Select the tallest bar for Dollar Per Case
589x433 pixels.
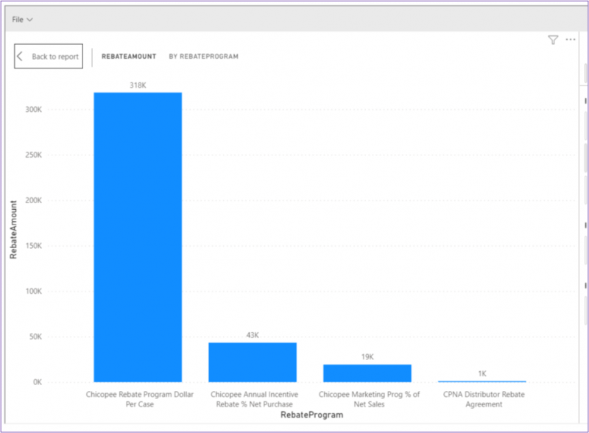click(138, 237)
